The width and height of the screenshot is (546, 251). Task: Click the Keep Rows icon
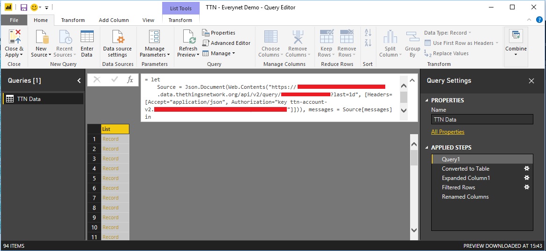point(326,37)
